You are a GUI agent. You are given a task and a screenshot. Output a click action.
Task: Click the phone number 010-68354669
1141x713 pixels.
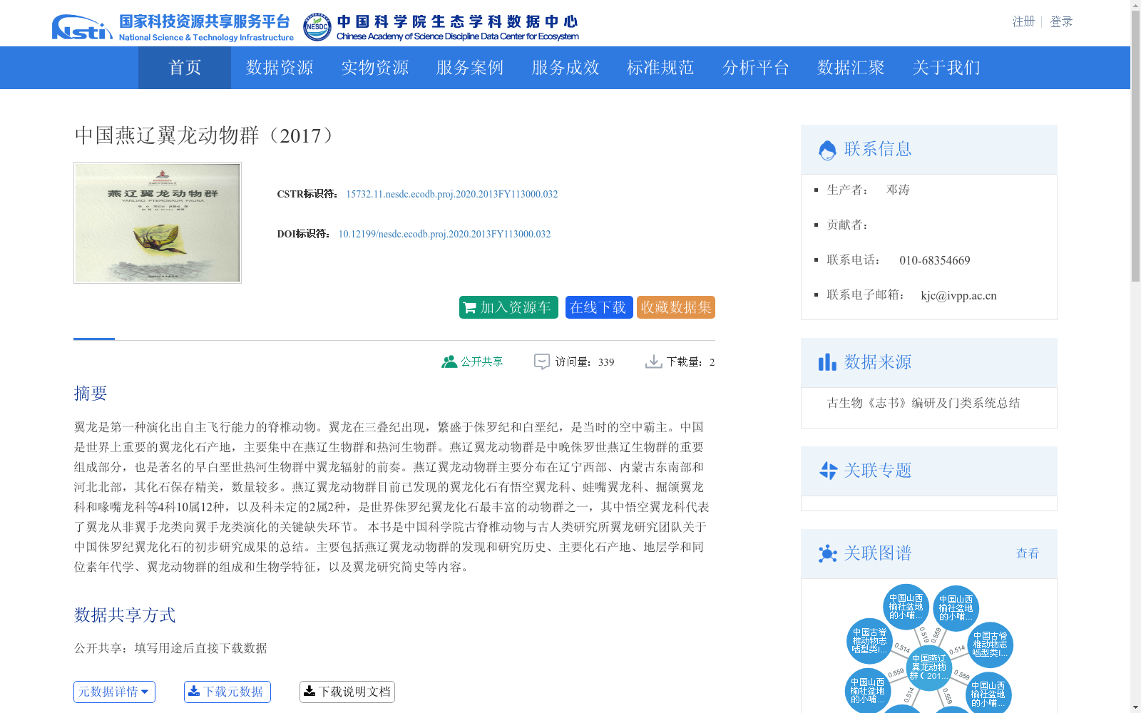(x=935, y=260)
